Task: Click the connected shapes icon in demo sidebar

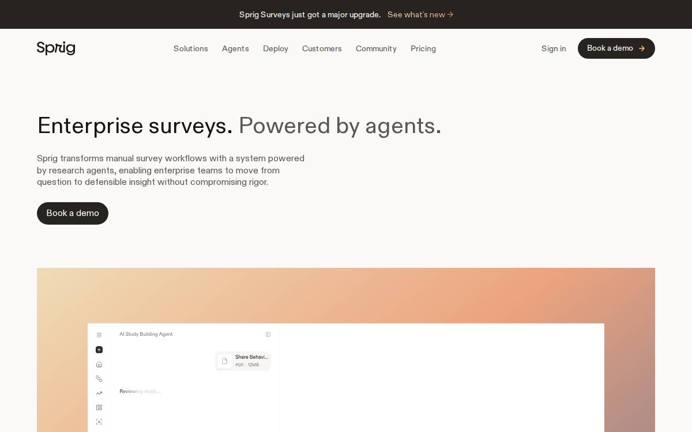Action: pyautogui.click(x=99, y=378)
